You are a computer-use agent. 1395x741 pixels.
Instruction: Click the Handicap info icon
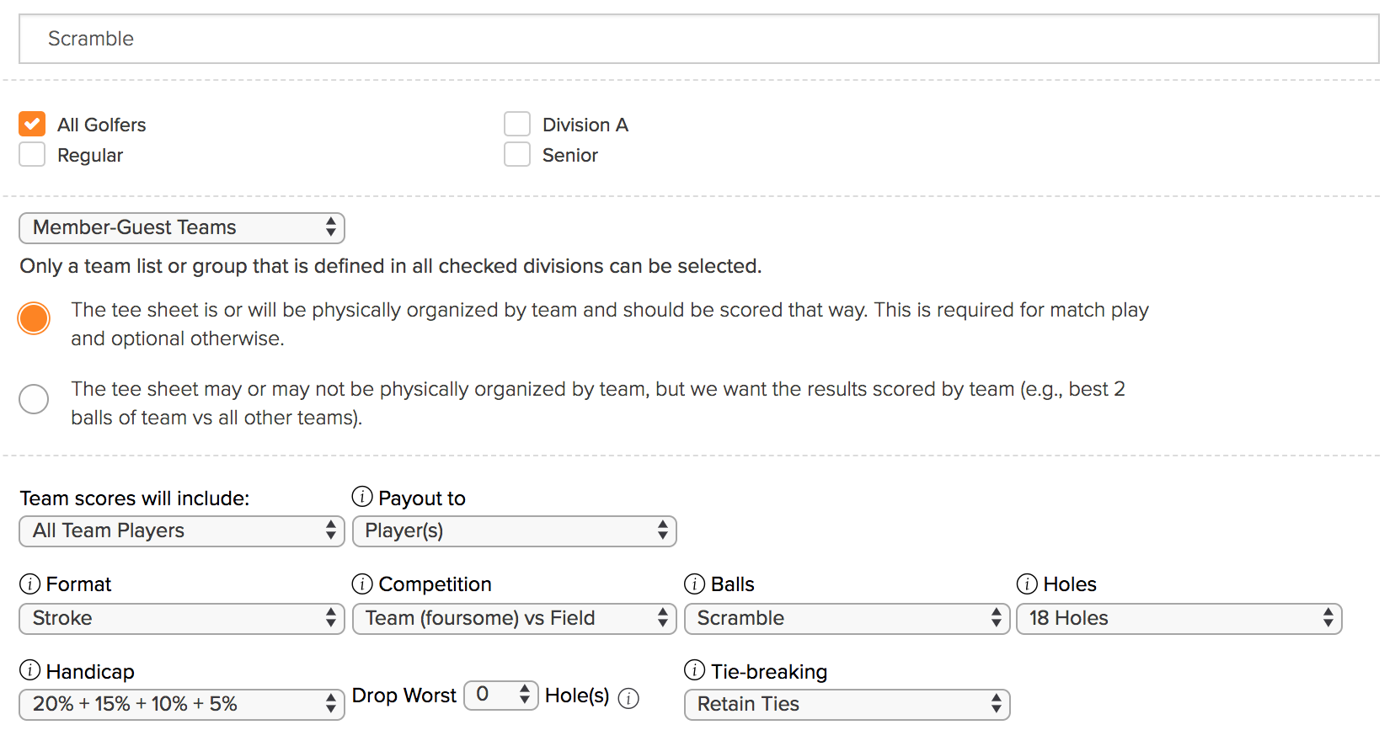tap(29, 670)
